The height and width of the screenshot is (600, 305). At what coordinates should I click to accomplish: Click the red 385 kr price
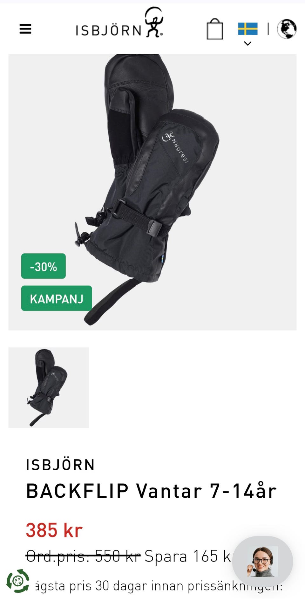pyautogui.click(x=54, y=530)
